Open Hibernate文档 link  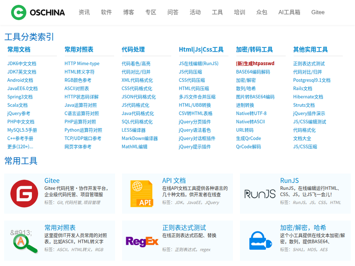click(308, 97)
